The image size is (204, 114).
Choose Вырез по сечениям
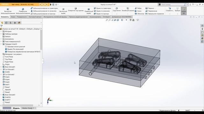tap(102, 11)
